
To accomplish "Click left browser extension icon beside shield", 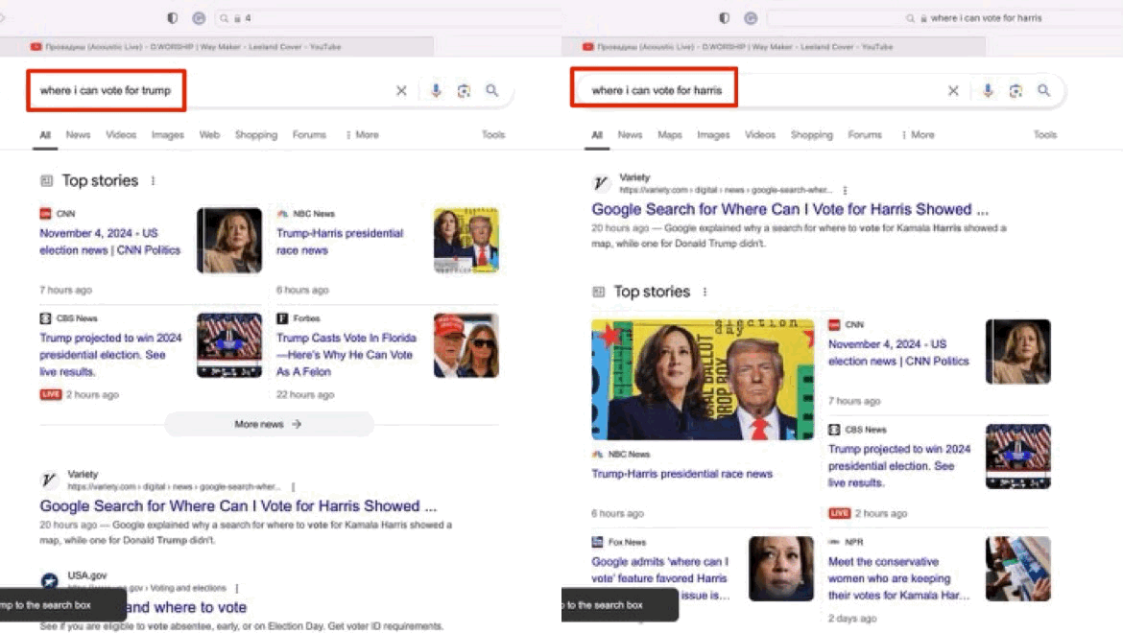I will point(199,18).
